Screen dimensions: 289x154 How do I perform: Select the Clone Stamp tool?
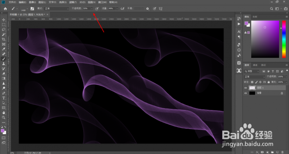[x=4, y=64]
